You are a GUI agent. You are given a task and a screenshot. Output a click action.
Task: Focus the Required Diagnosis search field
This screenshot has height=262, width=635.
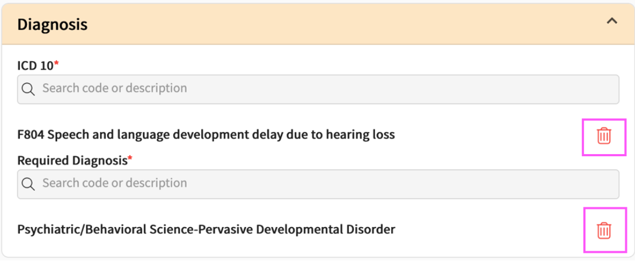(318, 184)
